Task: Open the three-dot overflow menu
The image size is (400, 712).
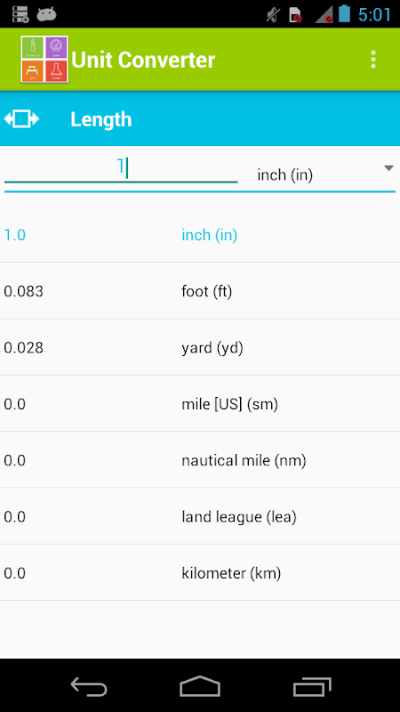Action: (372, 60)
